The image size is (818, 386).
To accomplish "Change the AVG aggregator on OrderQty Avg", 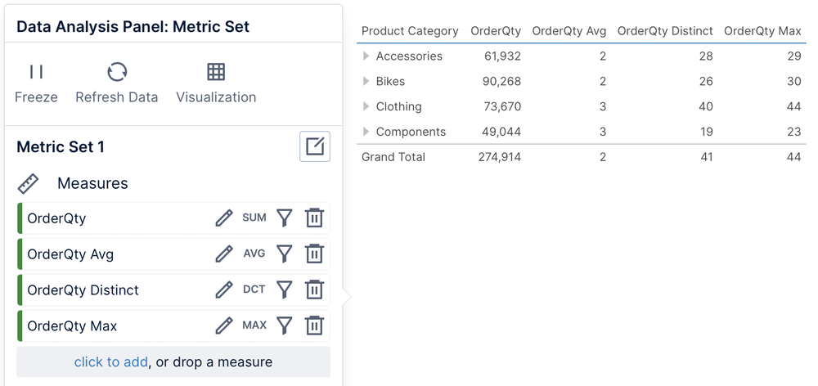I will click(x=254, y=254).
